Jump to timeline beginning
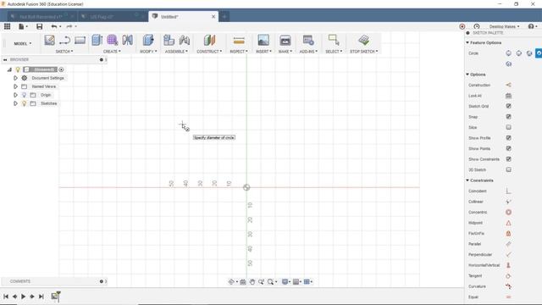The width and height of the screenshot is (542, 305). coord(6,297)
